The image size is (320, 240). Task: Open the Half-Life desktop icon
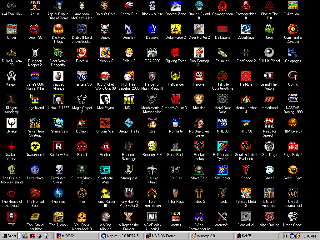click(x=246, y=76)
